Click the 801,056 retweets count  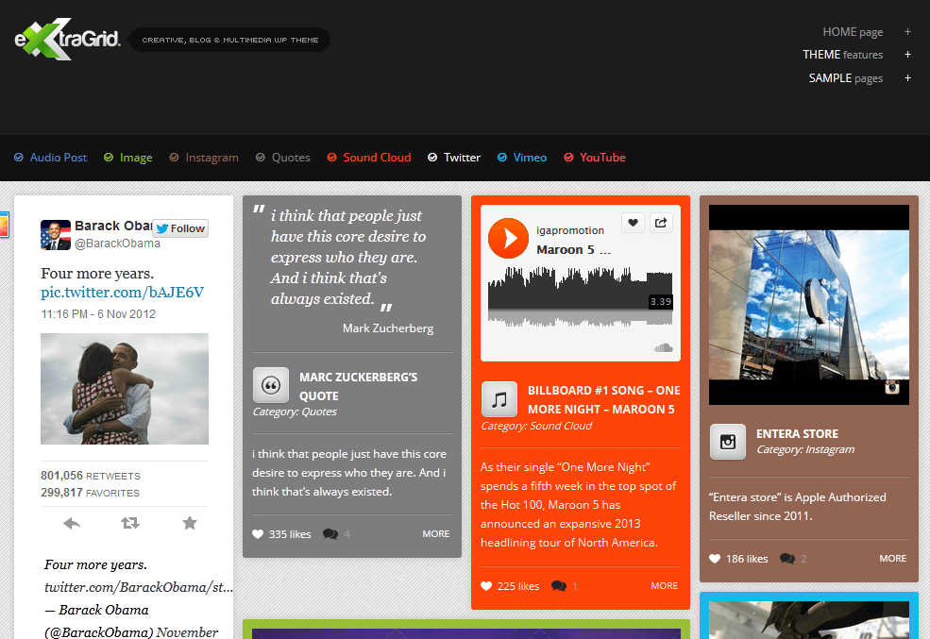pyautogui.click(x=91, y=476)
